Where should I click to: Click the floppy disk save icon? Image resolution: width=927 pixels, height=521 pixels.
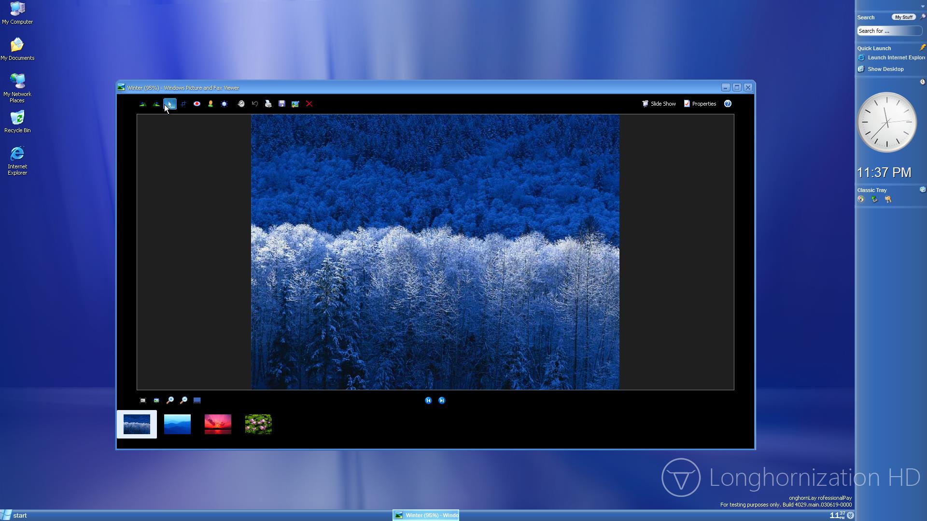tap(282, 104)
